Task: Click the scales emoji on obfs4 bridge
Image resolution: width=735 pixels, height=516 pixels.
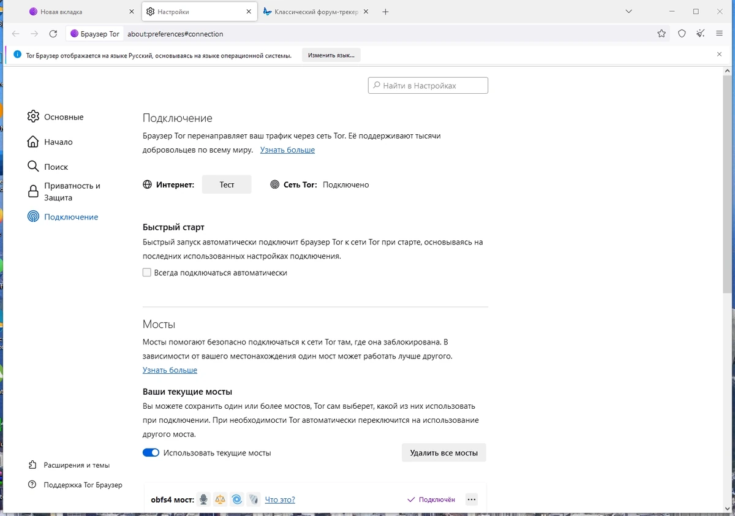Action: point(221,499)
